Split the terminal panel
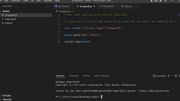Image resolution: width=180 pixels, height=101 pixels. (x=175, y=76)
